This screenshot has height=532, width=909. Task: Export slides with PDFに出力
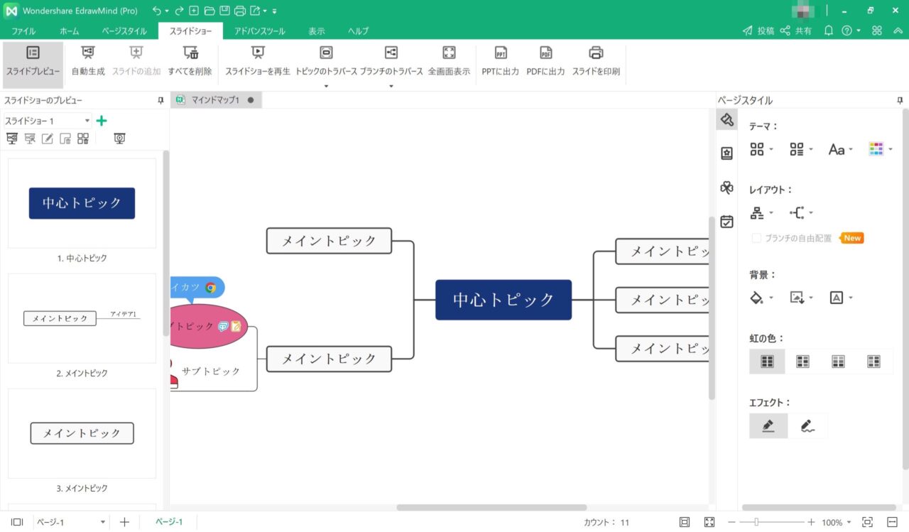click(x=545, y=62)
